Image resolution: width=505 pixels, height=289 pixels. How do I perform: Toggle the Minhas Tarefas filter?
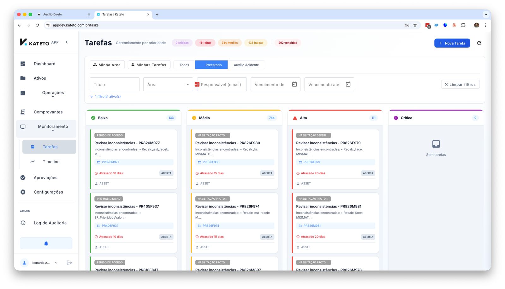coord(149,65)
